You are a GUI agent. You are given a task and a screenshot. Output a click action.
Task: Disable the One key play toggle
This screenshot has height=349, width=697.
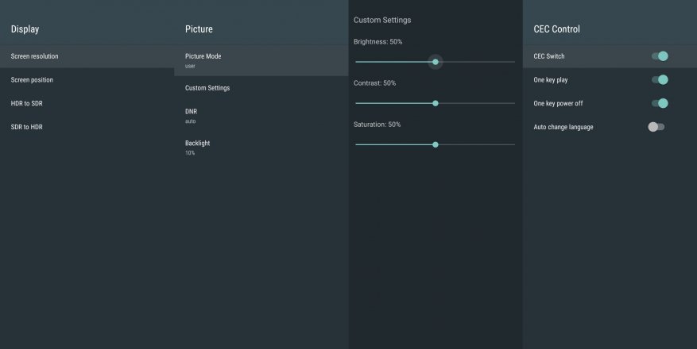[659, 80]
